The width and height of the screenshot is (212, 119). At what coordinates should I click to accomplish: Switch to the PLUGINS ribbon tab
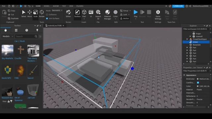[x=80, y=6]
